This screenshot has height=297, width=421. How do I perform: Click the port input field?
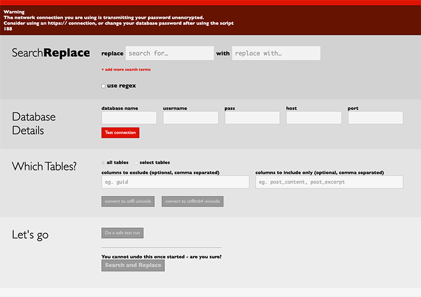tap(375, 118)
